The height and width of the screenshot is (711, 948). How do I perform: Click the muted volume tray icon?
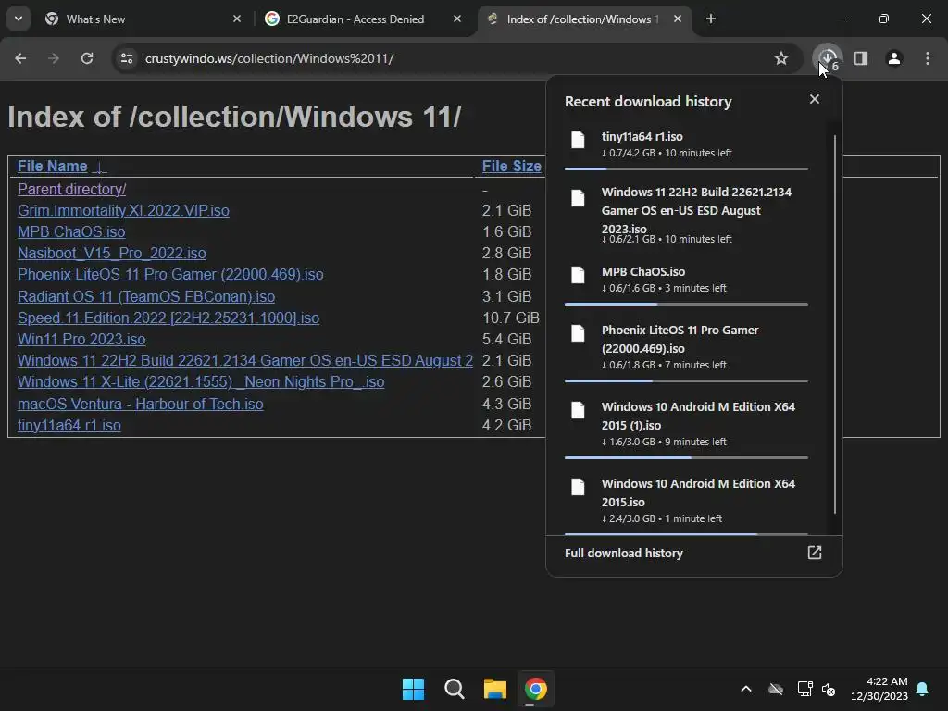(829, 689)
